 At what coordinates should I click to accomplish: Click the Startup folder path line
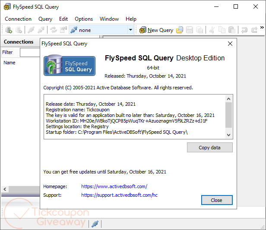[x=117, y=132]
